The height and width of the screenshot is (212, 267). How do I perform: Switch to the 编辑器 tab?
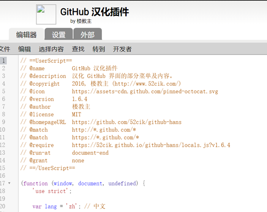pos(27,34)
